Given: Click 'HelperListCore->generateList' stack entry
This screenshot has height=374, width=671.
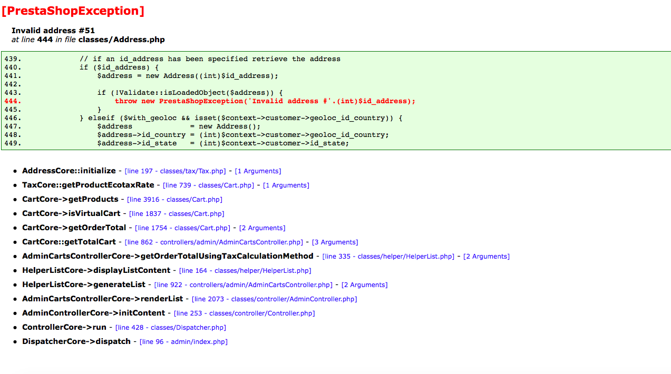Looking at the screenshot, I should pyautogui.click(x=84, y=284).
